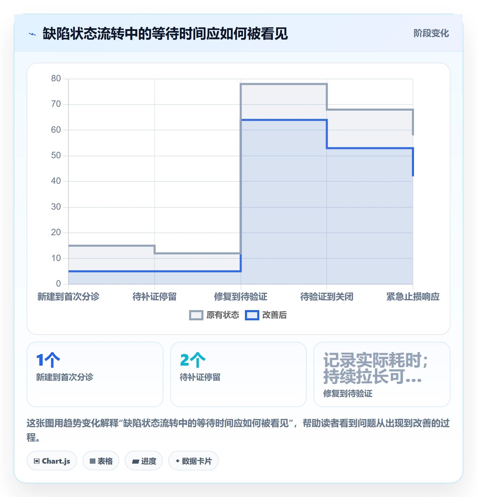Click the description paragraph starting 这张图用趋势变化
This screenshot has height=497, width=477.
(238, 430)
